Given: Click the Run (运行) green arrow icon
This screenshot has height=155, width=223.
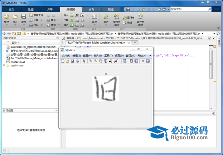Looking at the screenshot, I should 106,16.
